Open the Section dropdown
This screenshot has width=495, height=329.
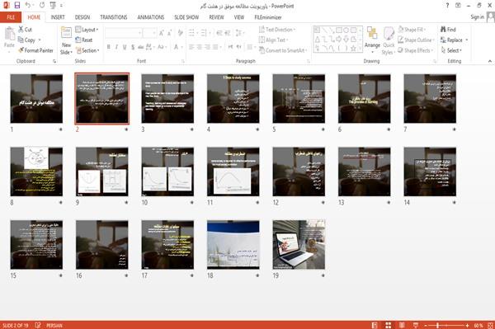tap(87, 50)
